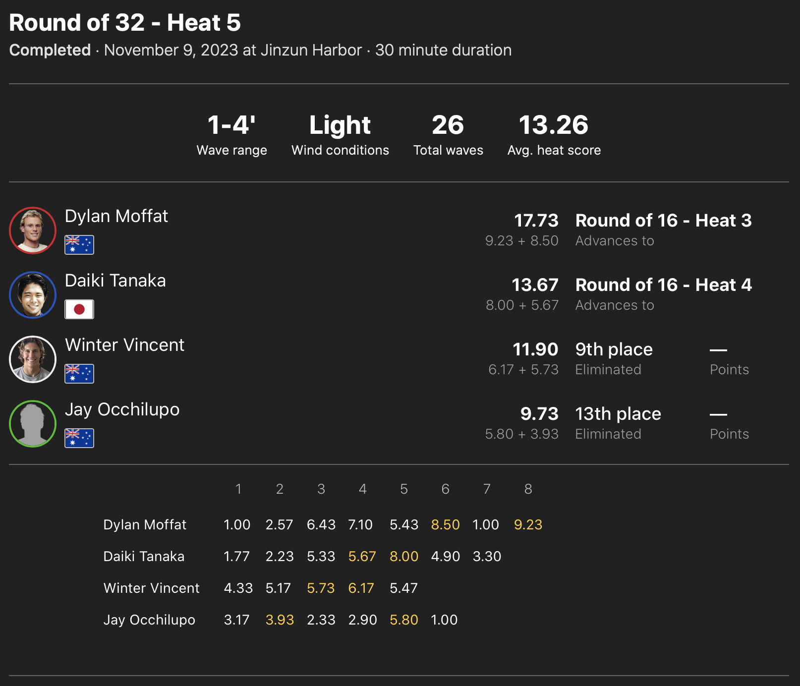Select Winter Vincent's 6.17 wave score

click(361, 588)
